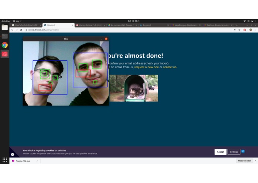Open volume indicator in top bar

tap(248, 21)
